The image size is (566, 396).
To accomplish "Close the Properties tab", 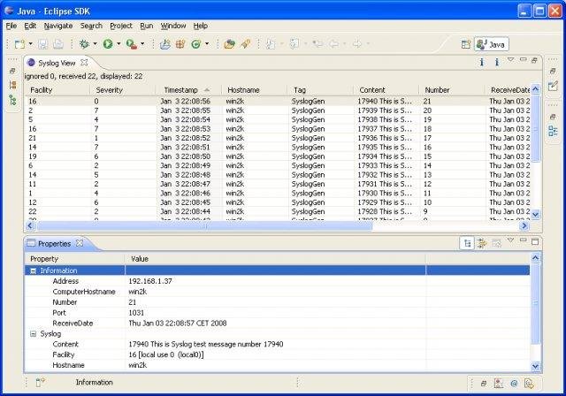I will click(x=80, y=243).
